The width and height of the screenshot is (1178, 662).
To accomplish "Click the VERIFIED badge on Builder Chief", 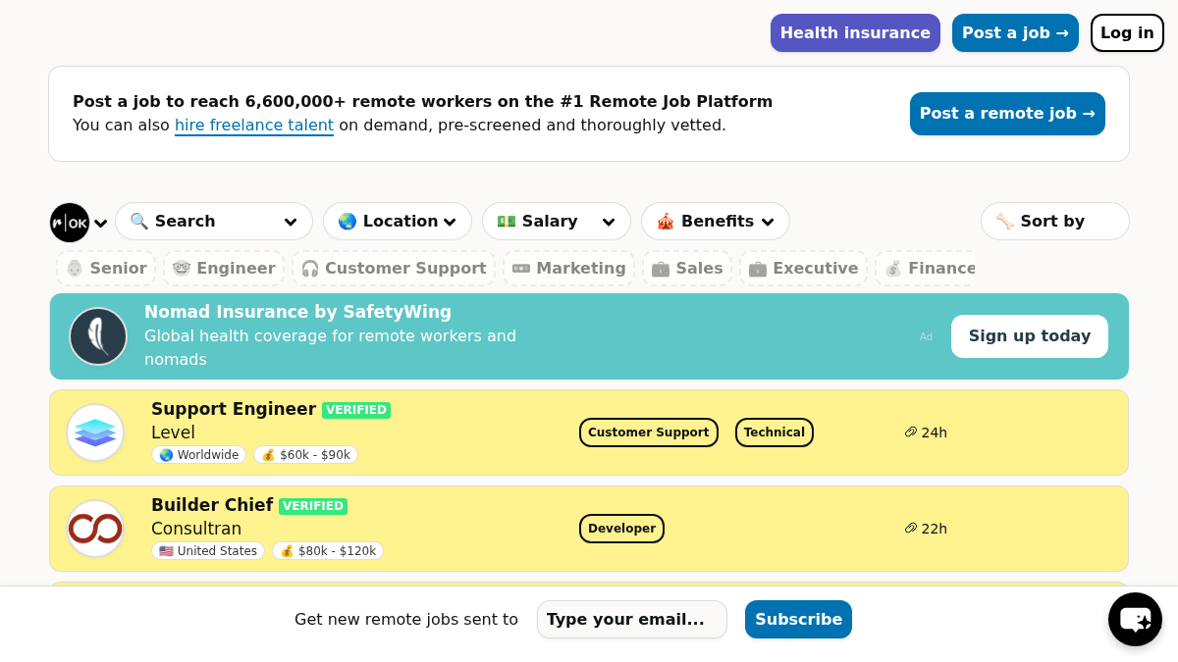I will [x=313, y=506].
